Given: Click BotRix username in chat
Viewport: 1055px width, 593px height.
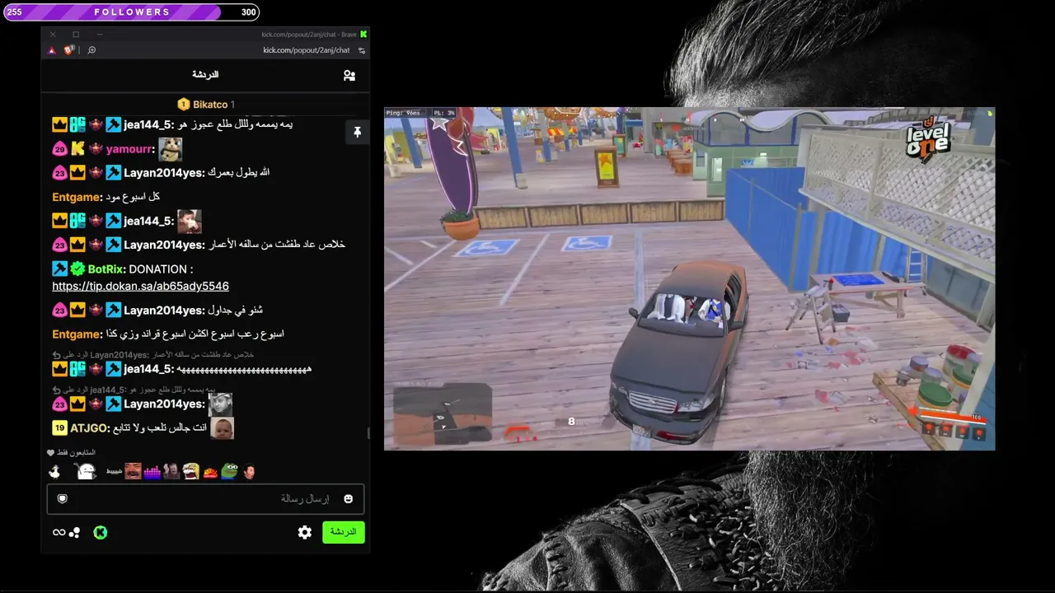Looking at the screenshot, I should pos(105,269).
